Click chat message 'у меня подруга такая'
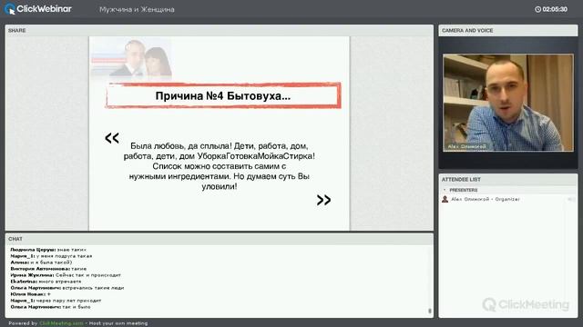The width and height of the screenshot is (583, 327). click(64, 256)
